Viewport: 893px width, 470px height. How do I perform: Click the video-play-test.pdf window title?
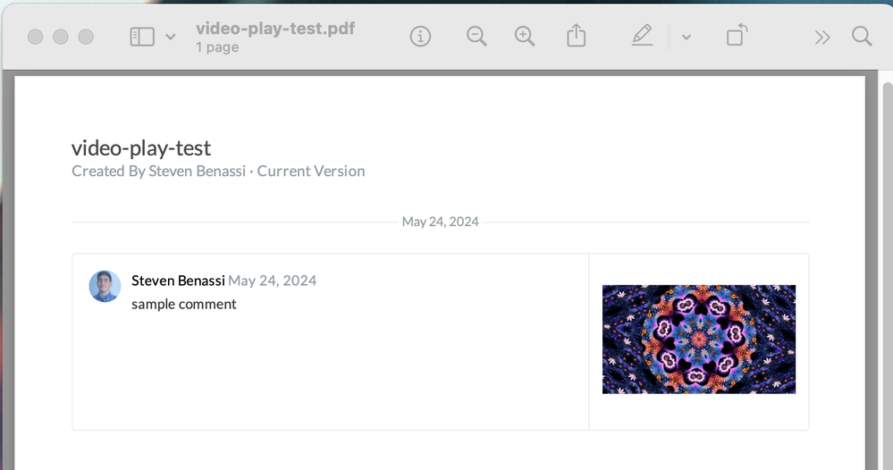pos(275,29)
